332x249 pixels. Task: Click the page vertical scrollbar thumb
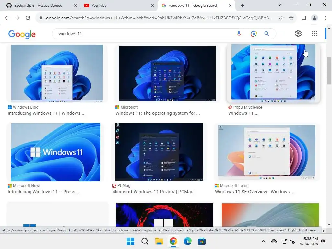[x=329, y=71]
